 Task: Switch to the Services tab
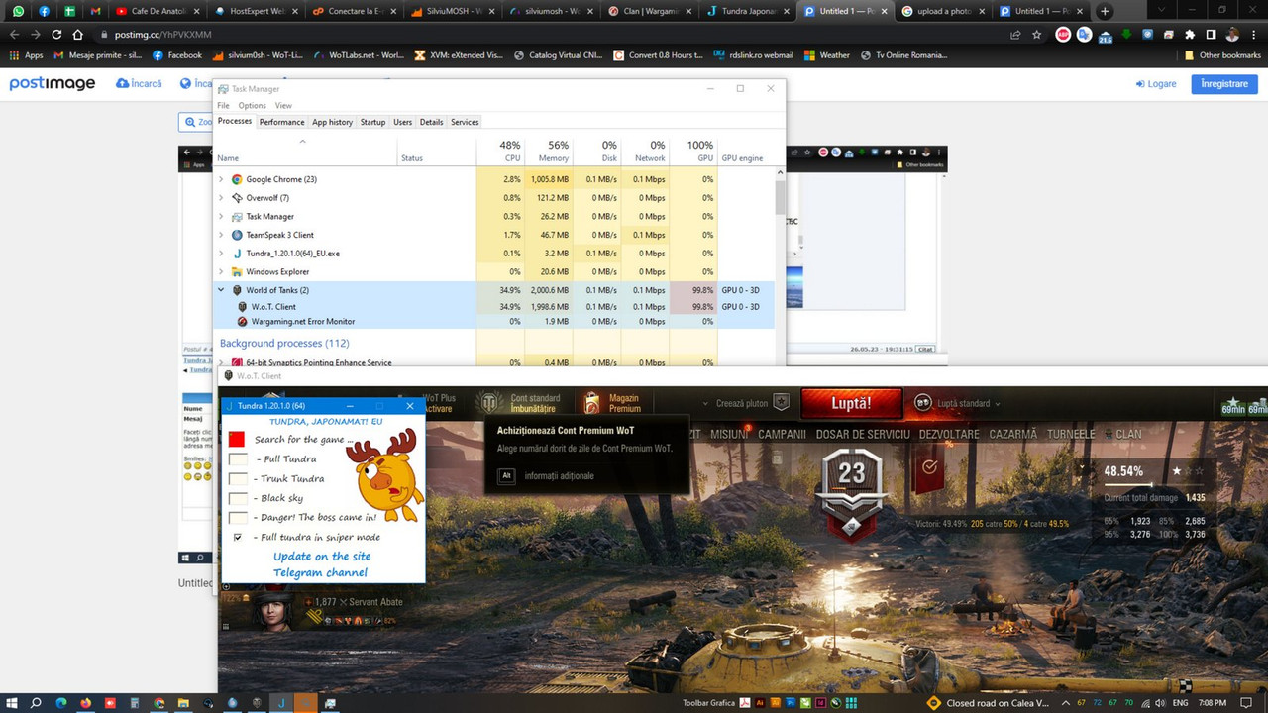(x=465, y=122)
